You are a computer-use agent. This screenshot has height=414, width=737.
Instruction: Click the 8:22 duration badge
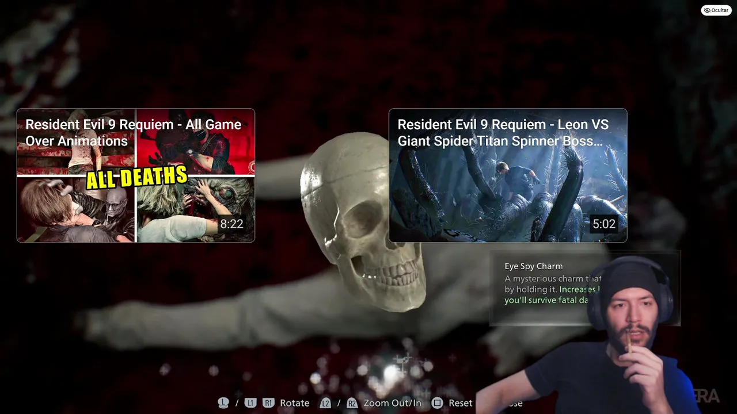(231, 224)
